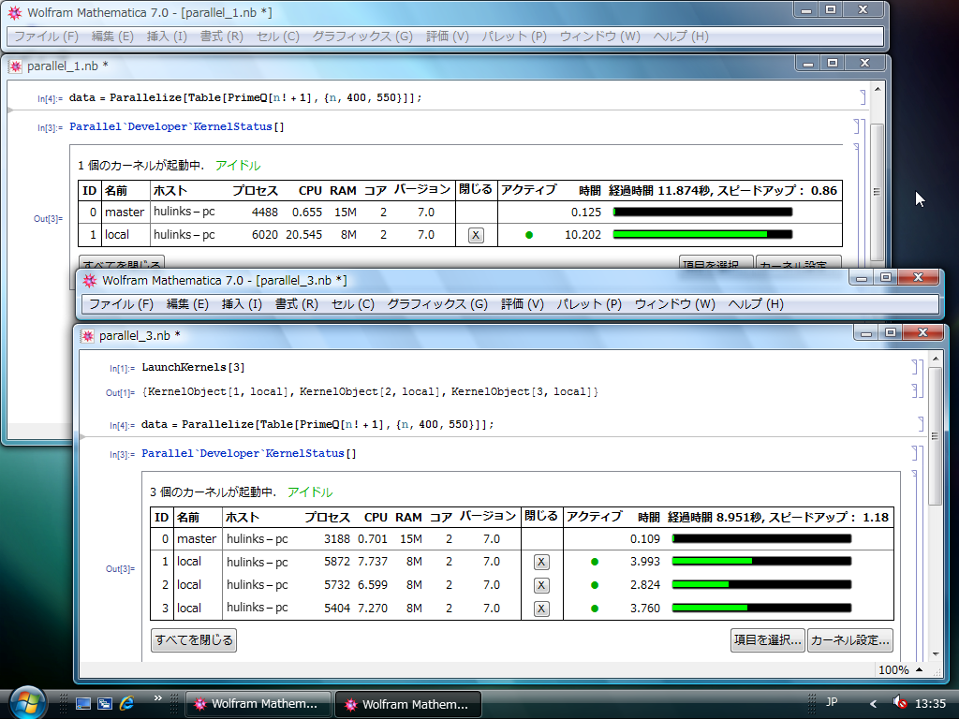The height and width of the screenshot is (719, 959).
Task: Click the 経過時間 8.951秒 header text
Action: pyautogui.click(x=715, y=517)
